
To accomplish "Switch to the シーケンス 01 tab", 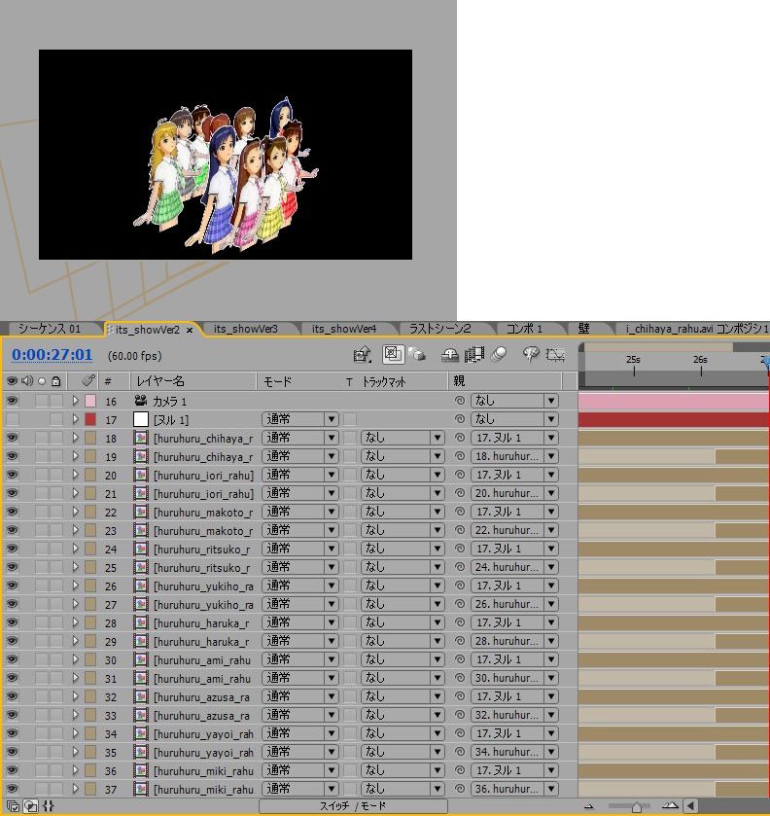I will [50, 329].
